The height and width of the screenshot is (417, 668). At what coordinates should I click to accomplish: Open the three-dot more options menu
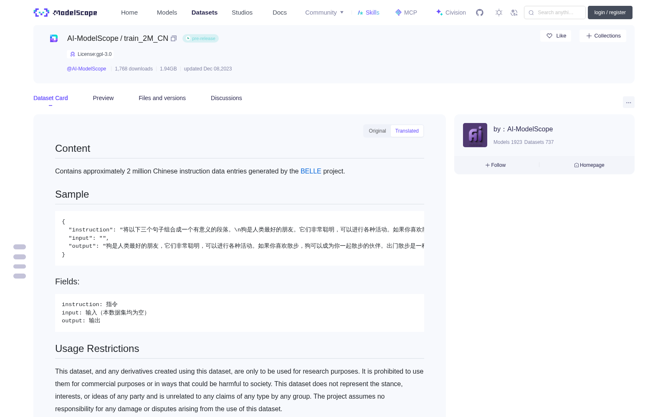point(629,102)
